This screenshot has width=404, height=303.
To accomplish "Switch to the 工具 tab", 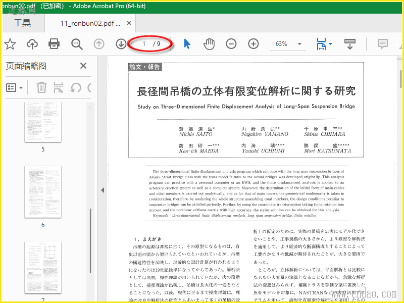I will tap(22, 23).
